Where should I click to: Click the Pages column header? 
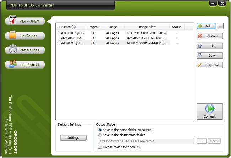93,27
